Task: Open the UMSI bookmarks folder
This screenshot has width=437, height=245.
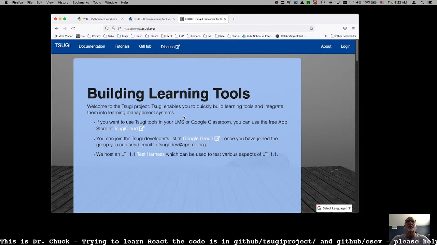Action: pyautogui.click(x=166, y=36)
